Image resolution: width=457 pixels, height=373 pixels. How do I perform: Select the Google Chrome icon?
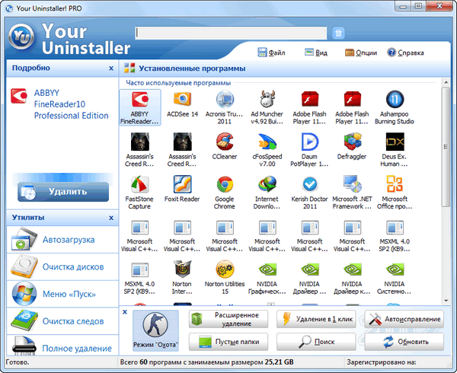tap(225, 184)
